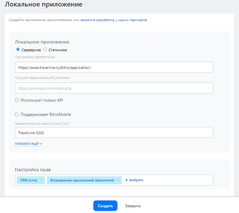The image size is (239, 213).
Task: Select the Серверное radio button
Action: click(x=18, y=50)
